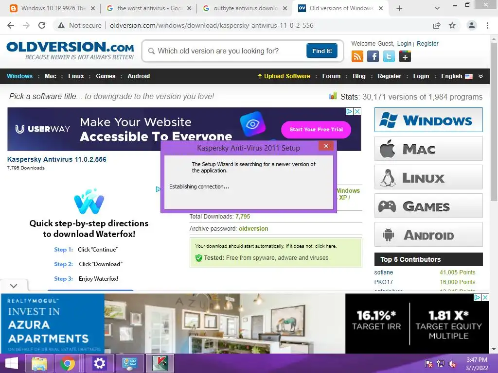Open Mac category tile in sidebar
The width and height of the screenshot is (498, 373).
click(428, 149)
